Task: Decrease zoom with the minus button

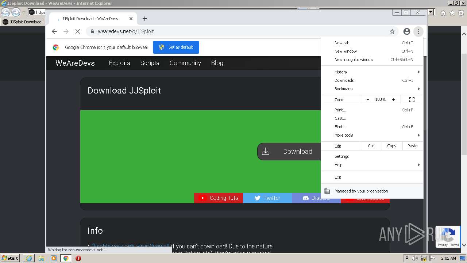Action: tap(367, 100)
